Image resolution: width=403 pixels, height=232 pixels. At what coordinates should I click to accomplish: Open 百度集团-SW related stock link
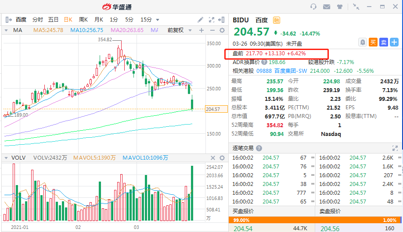(x=291, y=71)
